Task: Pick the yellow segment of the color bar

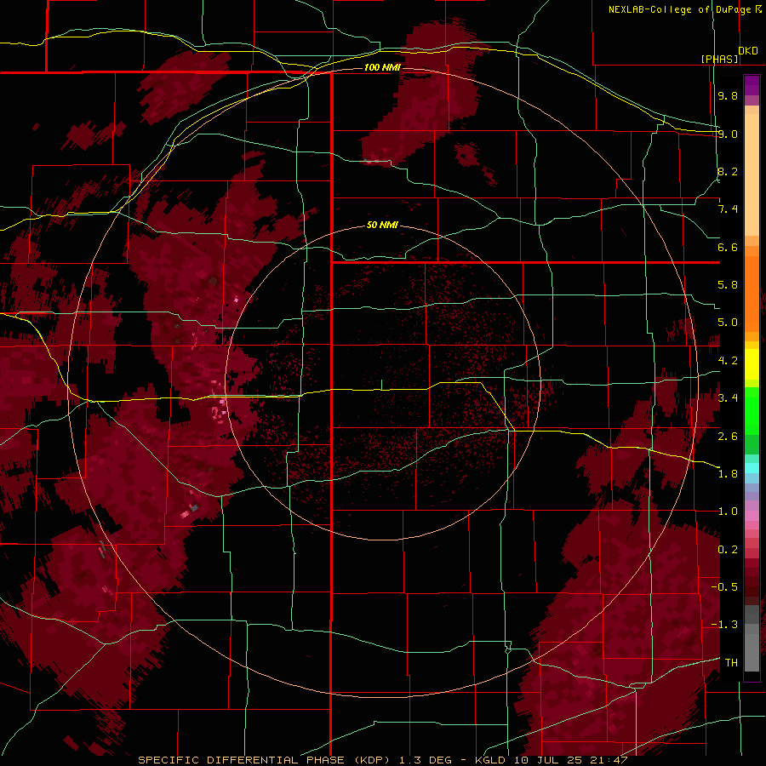Action: coord(752,364)
